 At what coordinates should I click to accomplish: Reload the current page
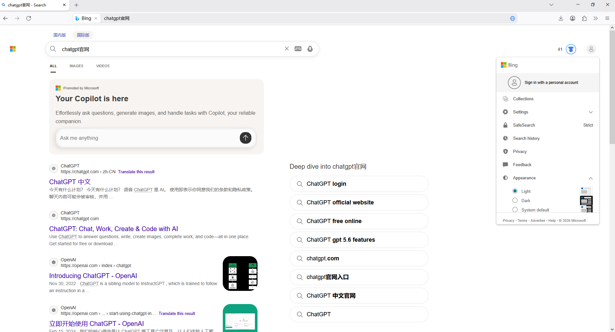29,18
